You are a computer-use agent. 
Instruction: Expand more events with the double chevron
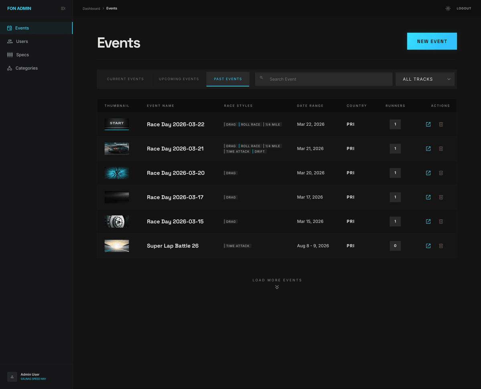click(x=277, y=287)
